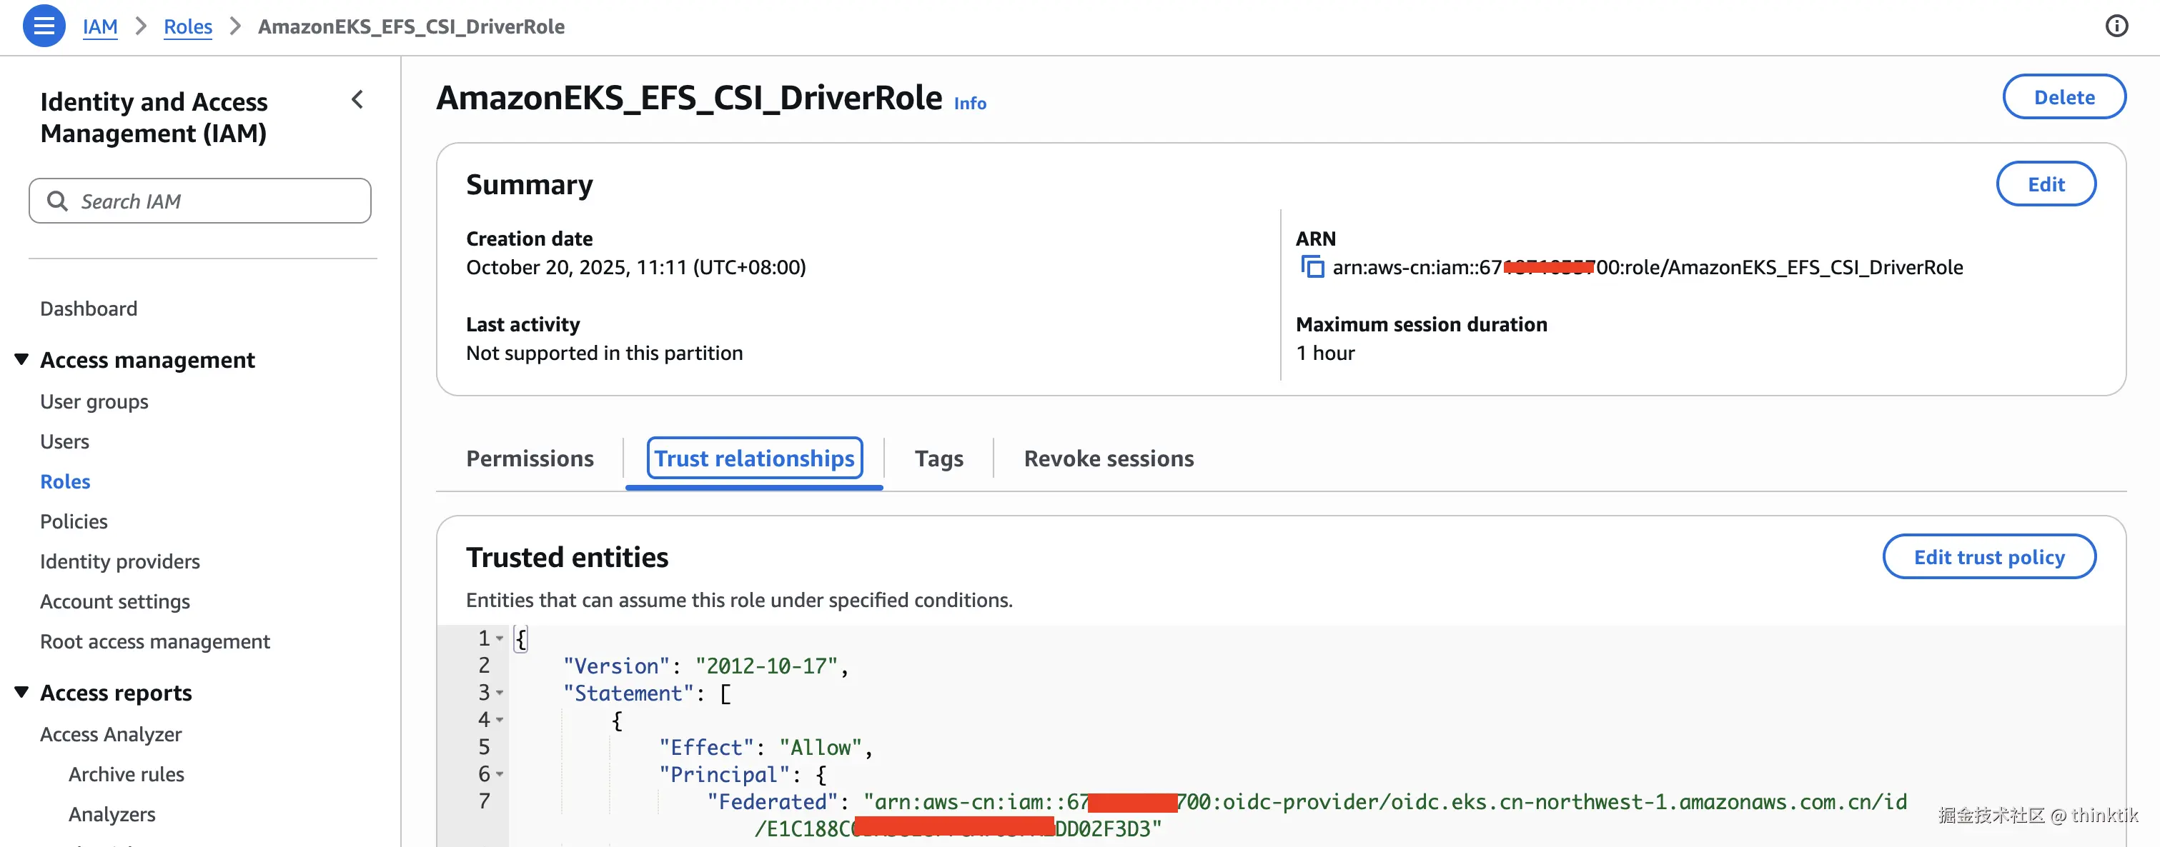Image resolution: width=2160 pixels, height=847 pixels.
Task: Open the Revoke sessions tab
Action: (1109, 458)
